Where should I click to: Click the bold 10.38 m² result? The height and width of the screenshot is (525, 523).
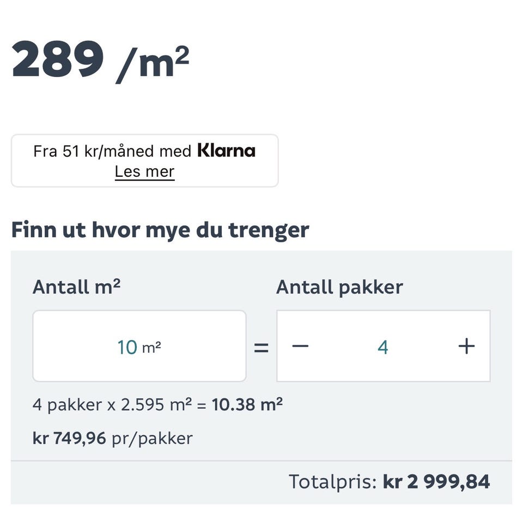(x=247, y=405)
